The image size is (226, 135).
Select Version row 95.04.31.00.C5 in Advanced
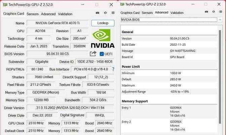click(169, 38)
